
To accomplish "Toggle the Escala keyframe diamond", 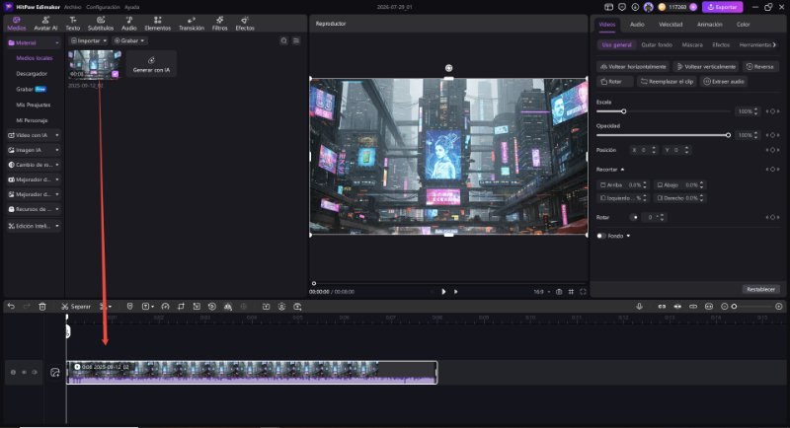I will (x=772, y=111).
